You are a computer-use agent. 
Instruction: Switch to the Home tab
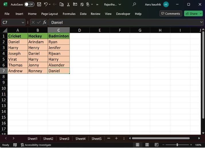tap(32, 14)
